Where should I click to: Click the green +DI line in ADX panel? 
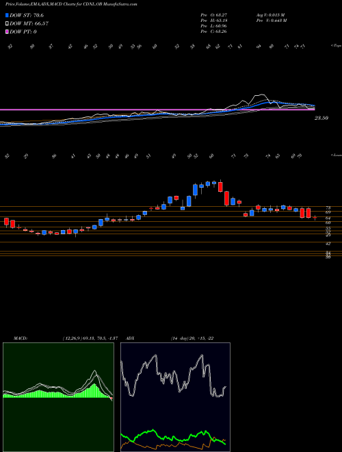[x=173, y=438]
